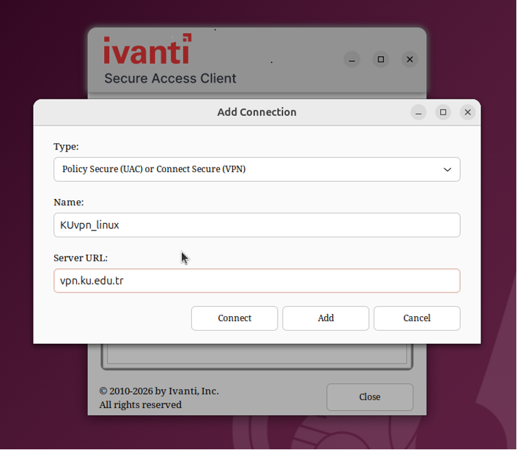The height and width of the screenshot is (450, 517).
Task: Maximize the Add Connection dialog
Action: 443,113
